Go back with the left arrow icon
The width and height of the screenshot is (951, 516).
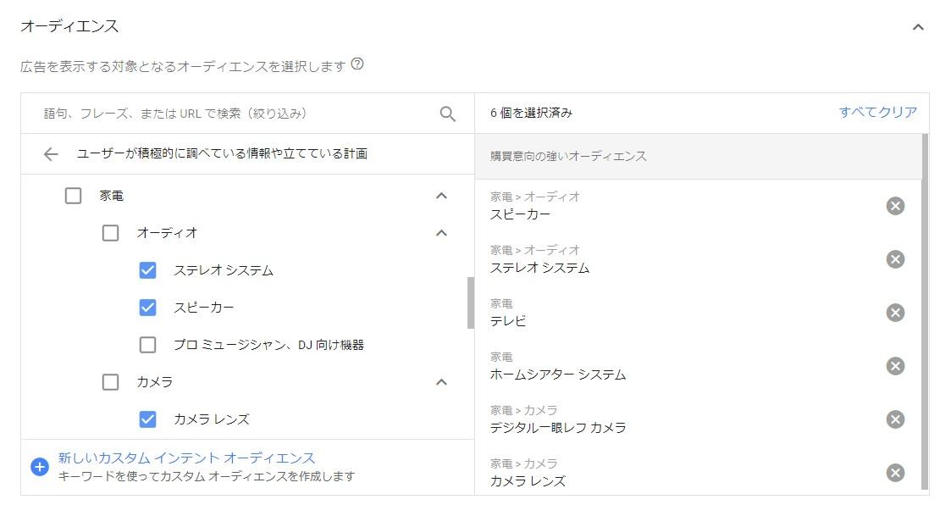51,154
